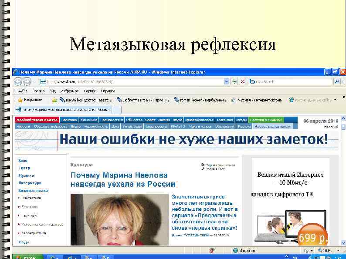Open Кино in the left sidebar

click(x=23, y=161)
